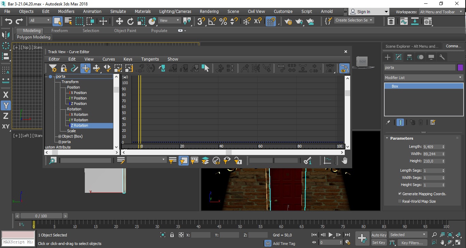The image size is (466, 248).
Task: Expand the child porta node in tree
Action: [60, 142]
